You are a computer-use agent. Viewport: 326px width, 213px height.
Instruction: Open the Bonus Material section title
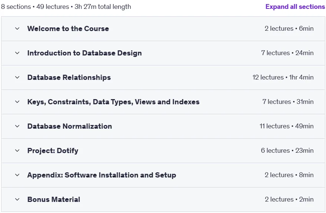pyautogui.click(x=54, y=200)
